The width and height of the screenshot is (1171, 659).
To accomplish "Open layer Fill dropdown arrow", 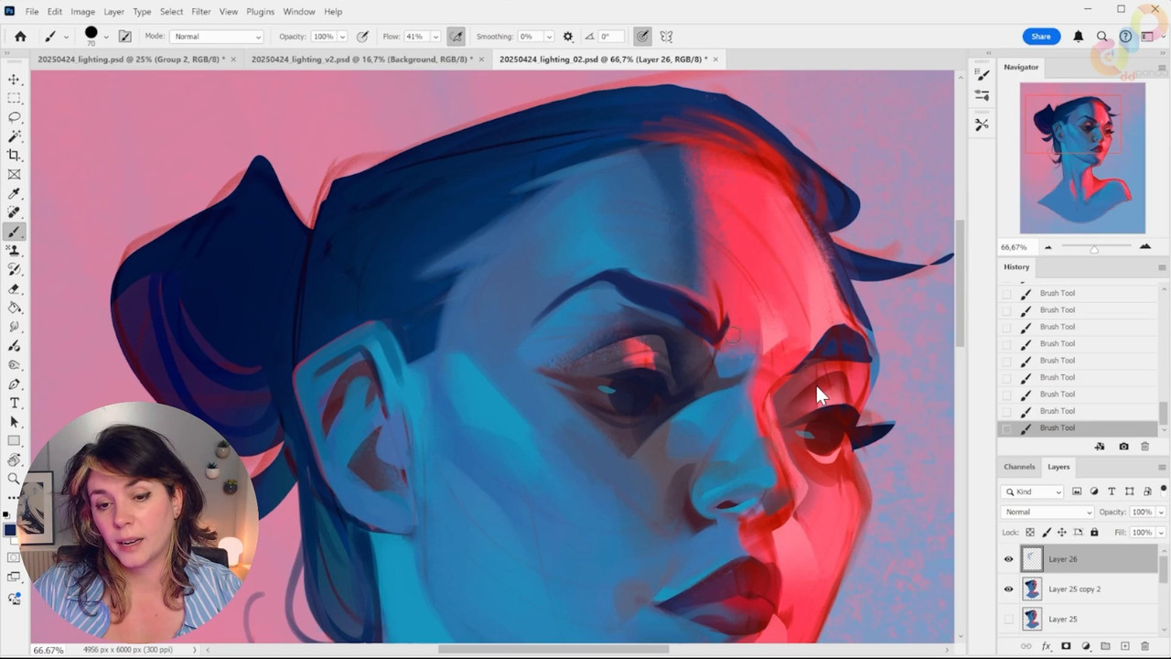I will click(x=1162, y=532).
